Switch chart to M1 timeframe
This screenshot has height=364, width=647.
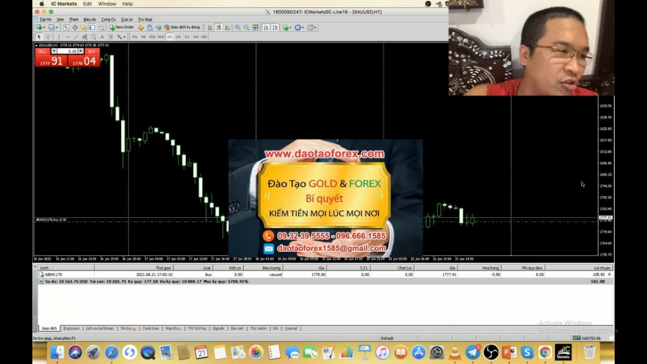(135, 37)
